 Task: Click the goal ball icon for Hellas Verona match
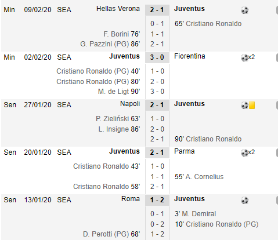244,10
